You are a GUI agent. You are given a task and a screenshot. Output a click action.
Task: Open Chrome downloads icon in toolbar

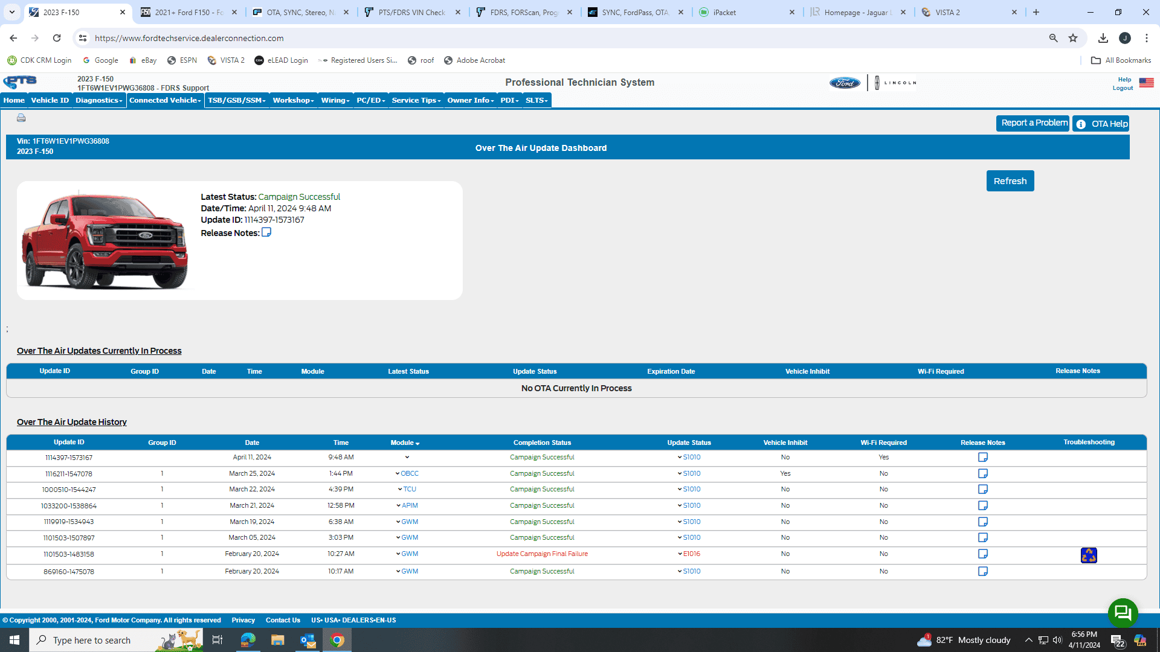pyautogui.click(x=1103, y=38)
